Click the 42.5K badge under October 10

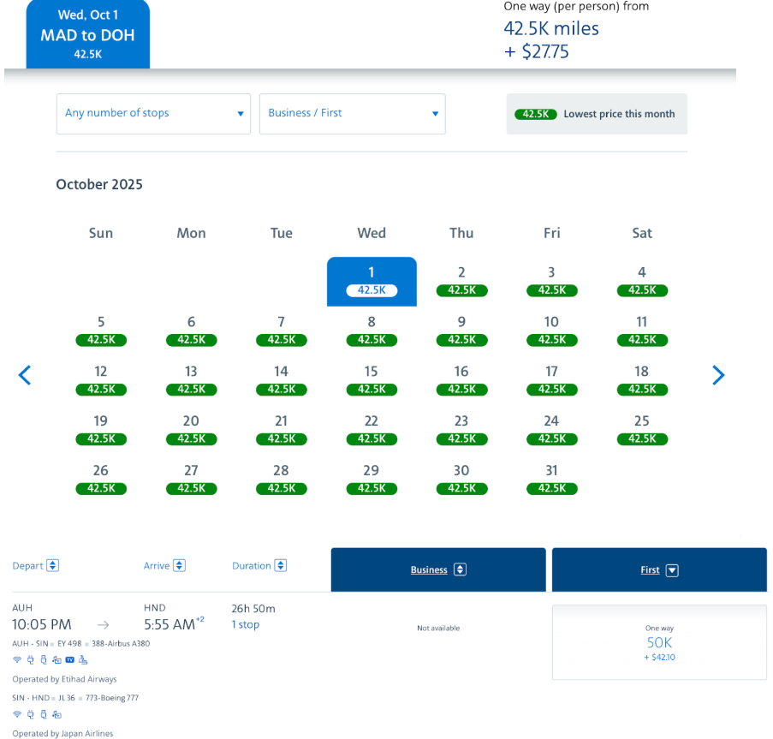click(x=552, y=340)
